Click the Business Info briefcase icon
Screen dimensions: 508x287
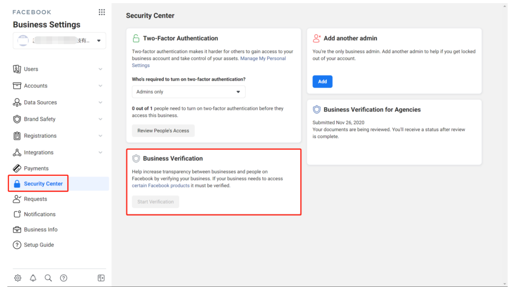pos(17,229)
